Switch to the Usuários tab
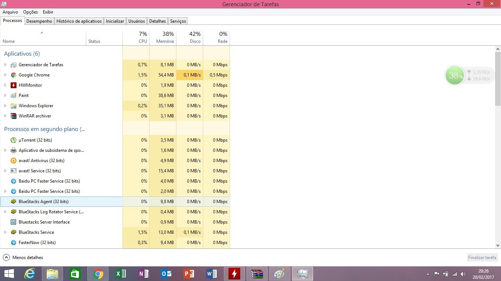This screenshot has width=501, height=281. pyautogui.click(x=136, y=21)
